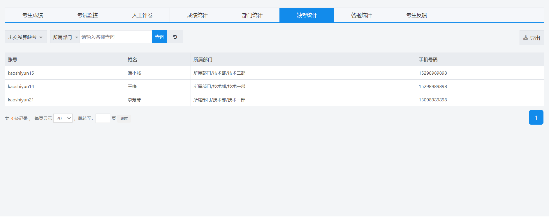Switch to the 部门统计 tab
549x217 pixels.
252,15
